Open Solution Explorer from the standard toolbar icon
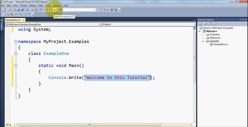This screenshot has width=248, height=127. (x=100, y=10)
